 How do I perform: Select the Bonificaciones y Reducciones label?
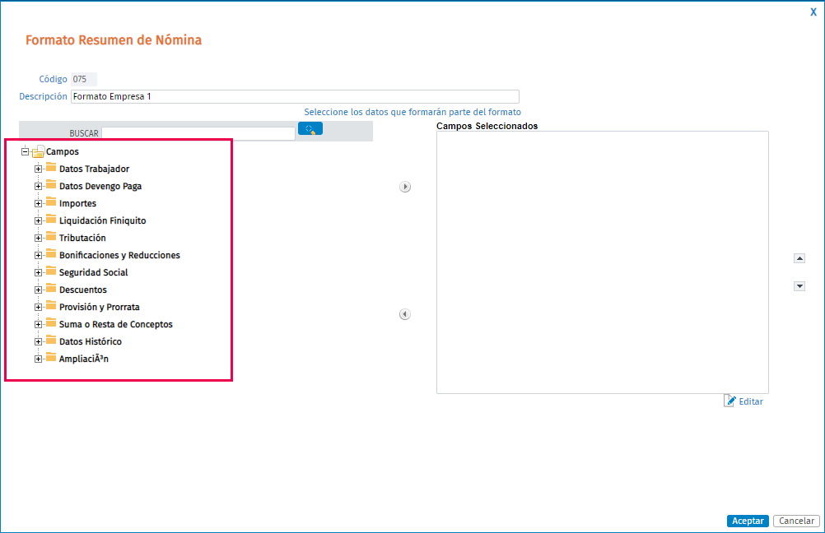pos(119,255)
